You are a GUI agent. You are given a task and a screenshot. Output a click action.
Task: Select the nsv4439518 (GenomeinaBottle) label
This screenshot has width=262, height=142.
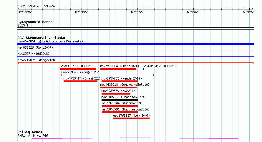click(125, 85)
